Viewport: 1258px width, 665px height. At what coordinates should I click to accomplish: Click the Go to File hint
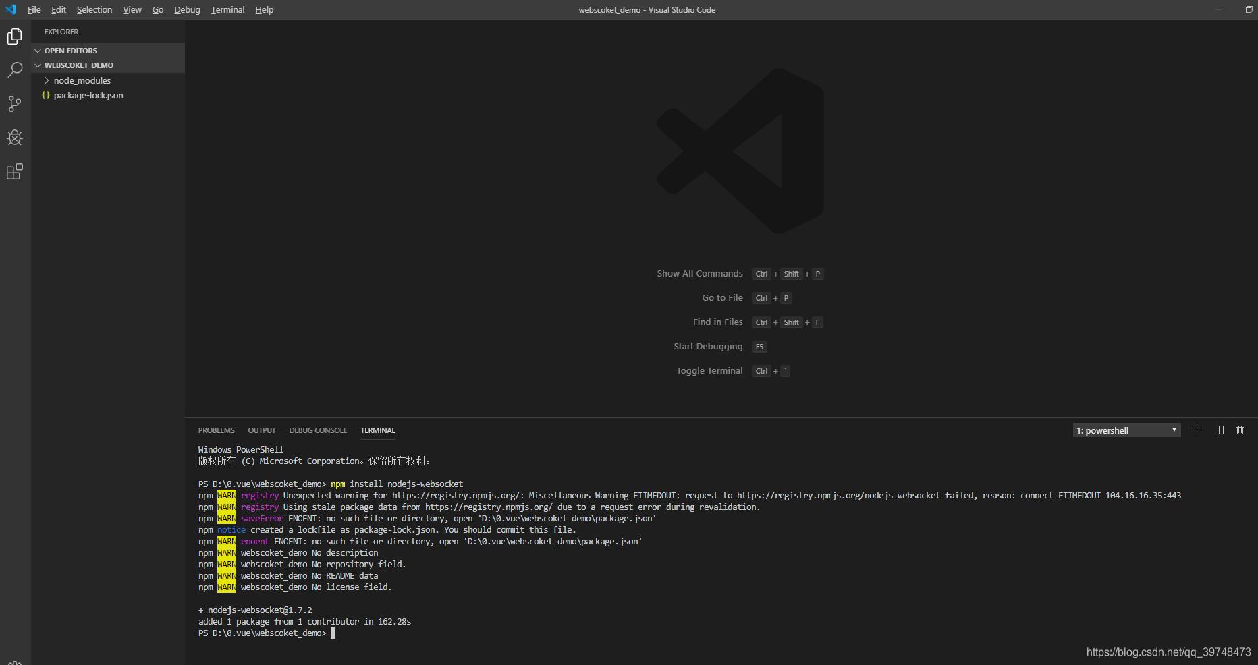722,297
